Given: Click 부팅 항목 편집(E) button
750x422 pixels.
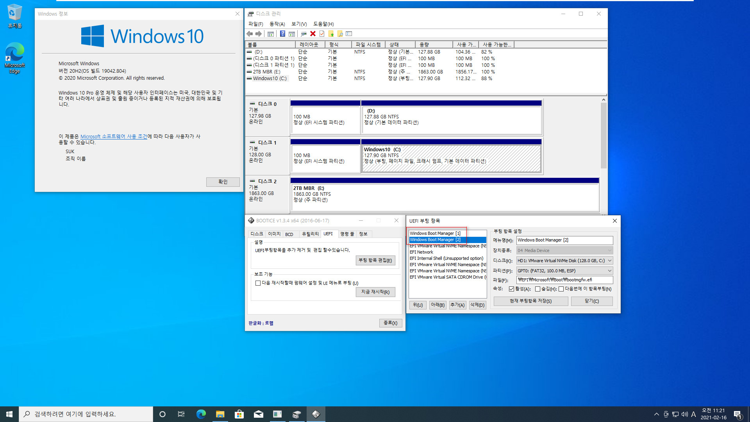Looking at the screenshot, I should point(375,260).
